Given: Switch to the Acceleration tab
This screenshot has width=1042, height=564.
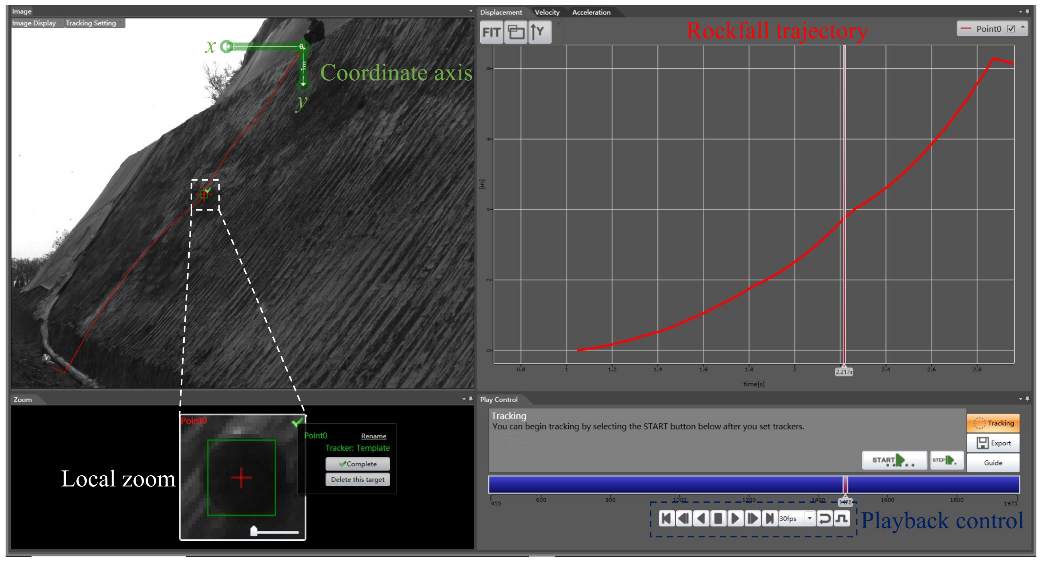Looking at the screenshot, I should coord(591,12).
